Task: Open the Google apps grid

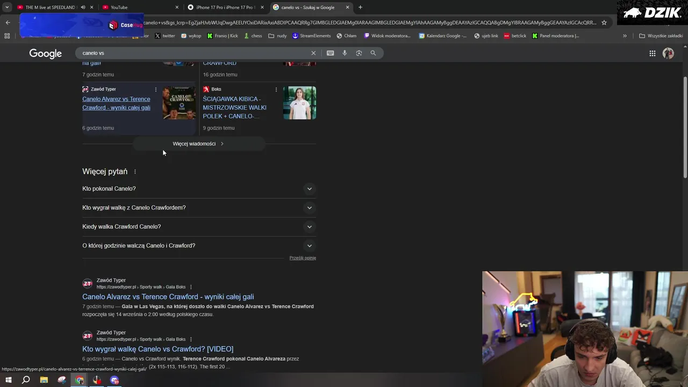Action: point(652,53)
